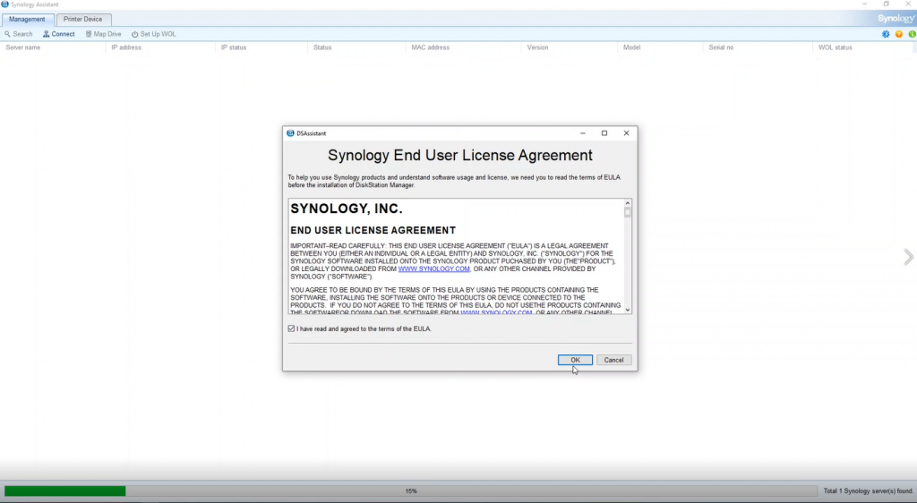Viewport: 917px width, 503px height.
Task: Uncheck 'I have read and agreed' EULA checkbox
Action: click(291, 328)
